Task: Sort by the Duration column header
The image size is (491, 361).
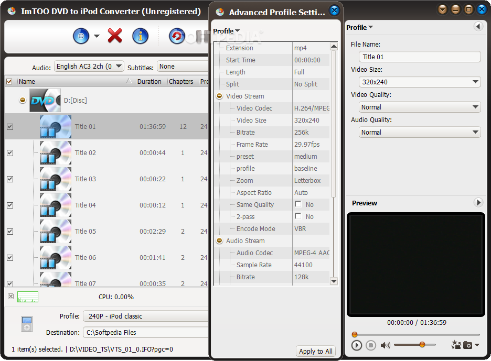Action: coord(151,82)
